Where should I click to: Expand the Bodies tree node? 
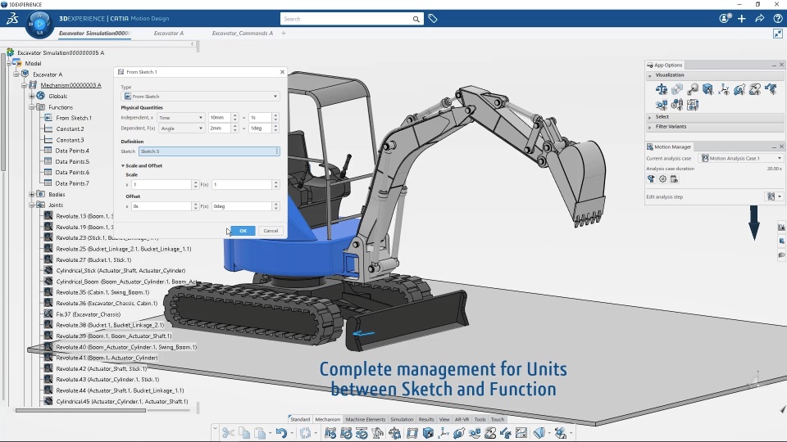32,195
